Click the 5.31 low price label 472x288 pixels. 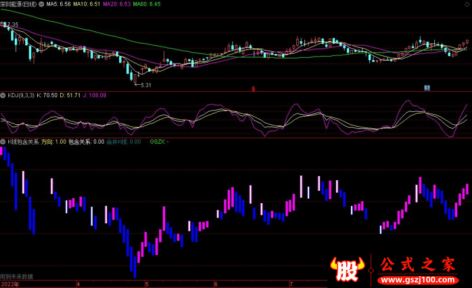pos(146,85)
